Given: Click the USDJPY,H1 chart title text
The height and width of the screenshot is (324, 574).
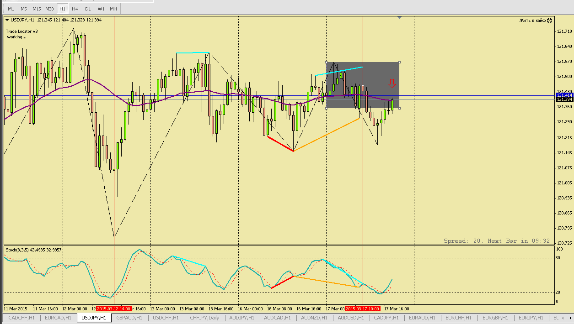Looking at the screenshot, I should tap(23, 20).
